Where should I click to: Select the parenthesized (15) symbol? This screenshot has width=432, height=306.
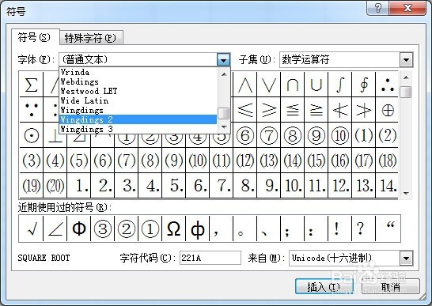pyautogui.click(x=316, y=161)
